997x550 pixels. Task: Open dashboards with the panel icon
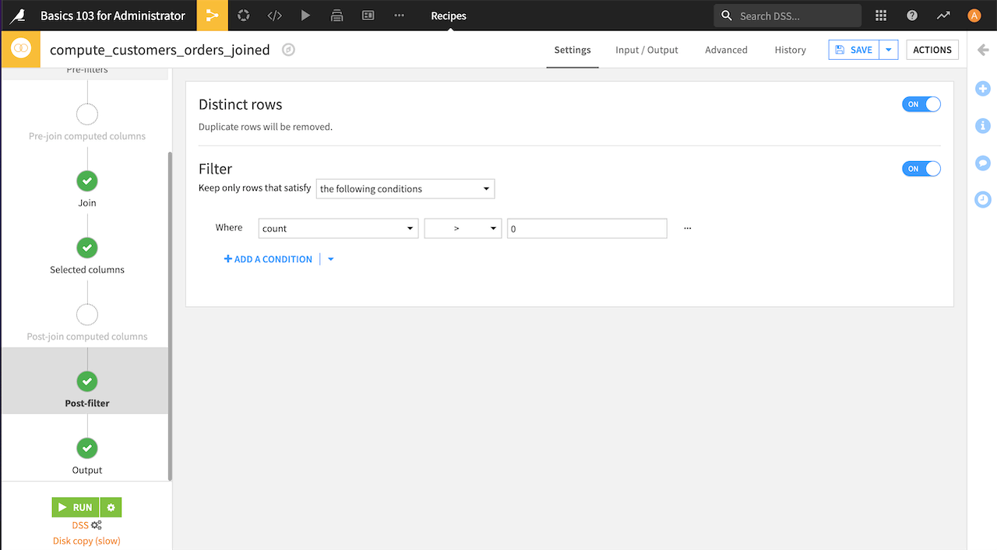pos(368,15)
